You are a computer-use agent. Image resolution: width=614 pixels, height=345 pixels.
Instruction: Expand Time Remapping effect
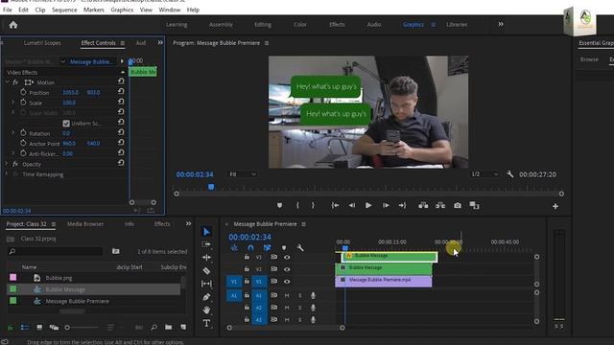pos(7,174)
